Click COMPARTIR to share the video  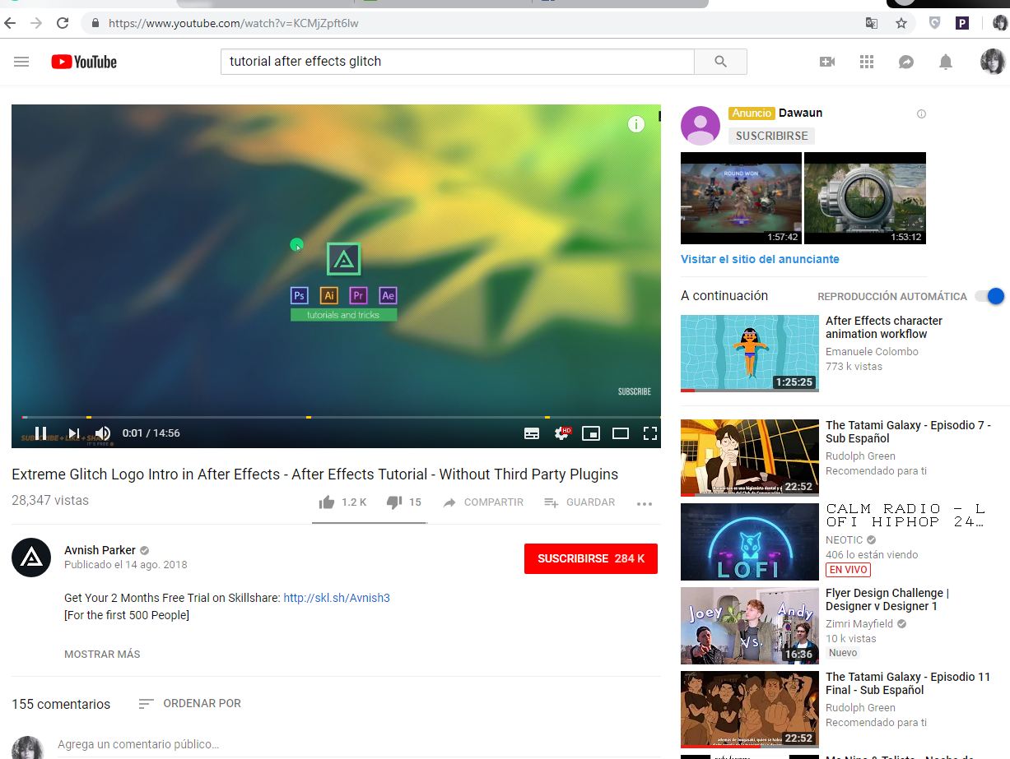click(x=483, y=502)
